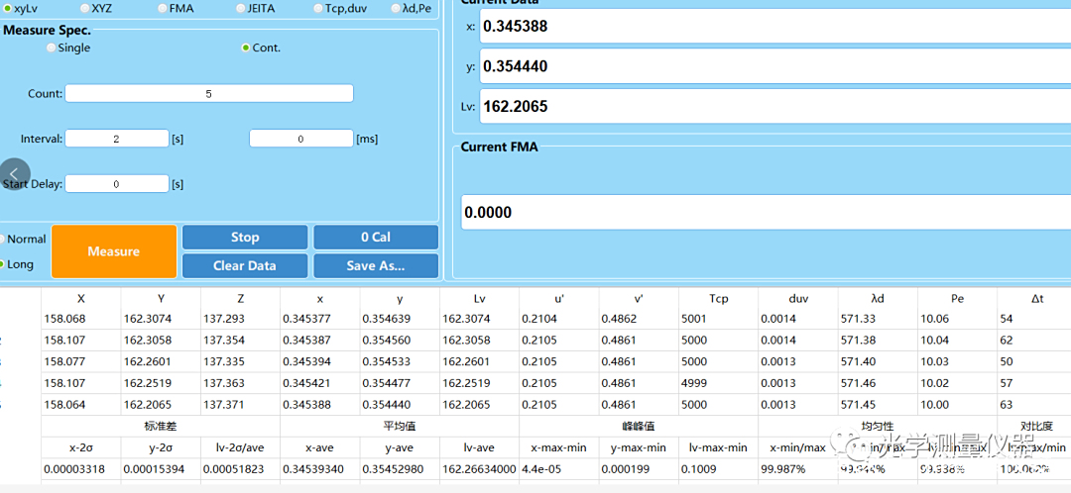Screen dimensions: 1071x493
Task: Click the Start Delay input box
Action: coord(117,184)
